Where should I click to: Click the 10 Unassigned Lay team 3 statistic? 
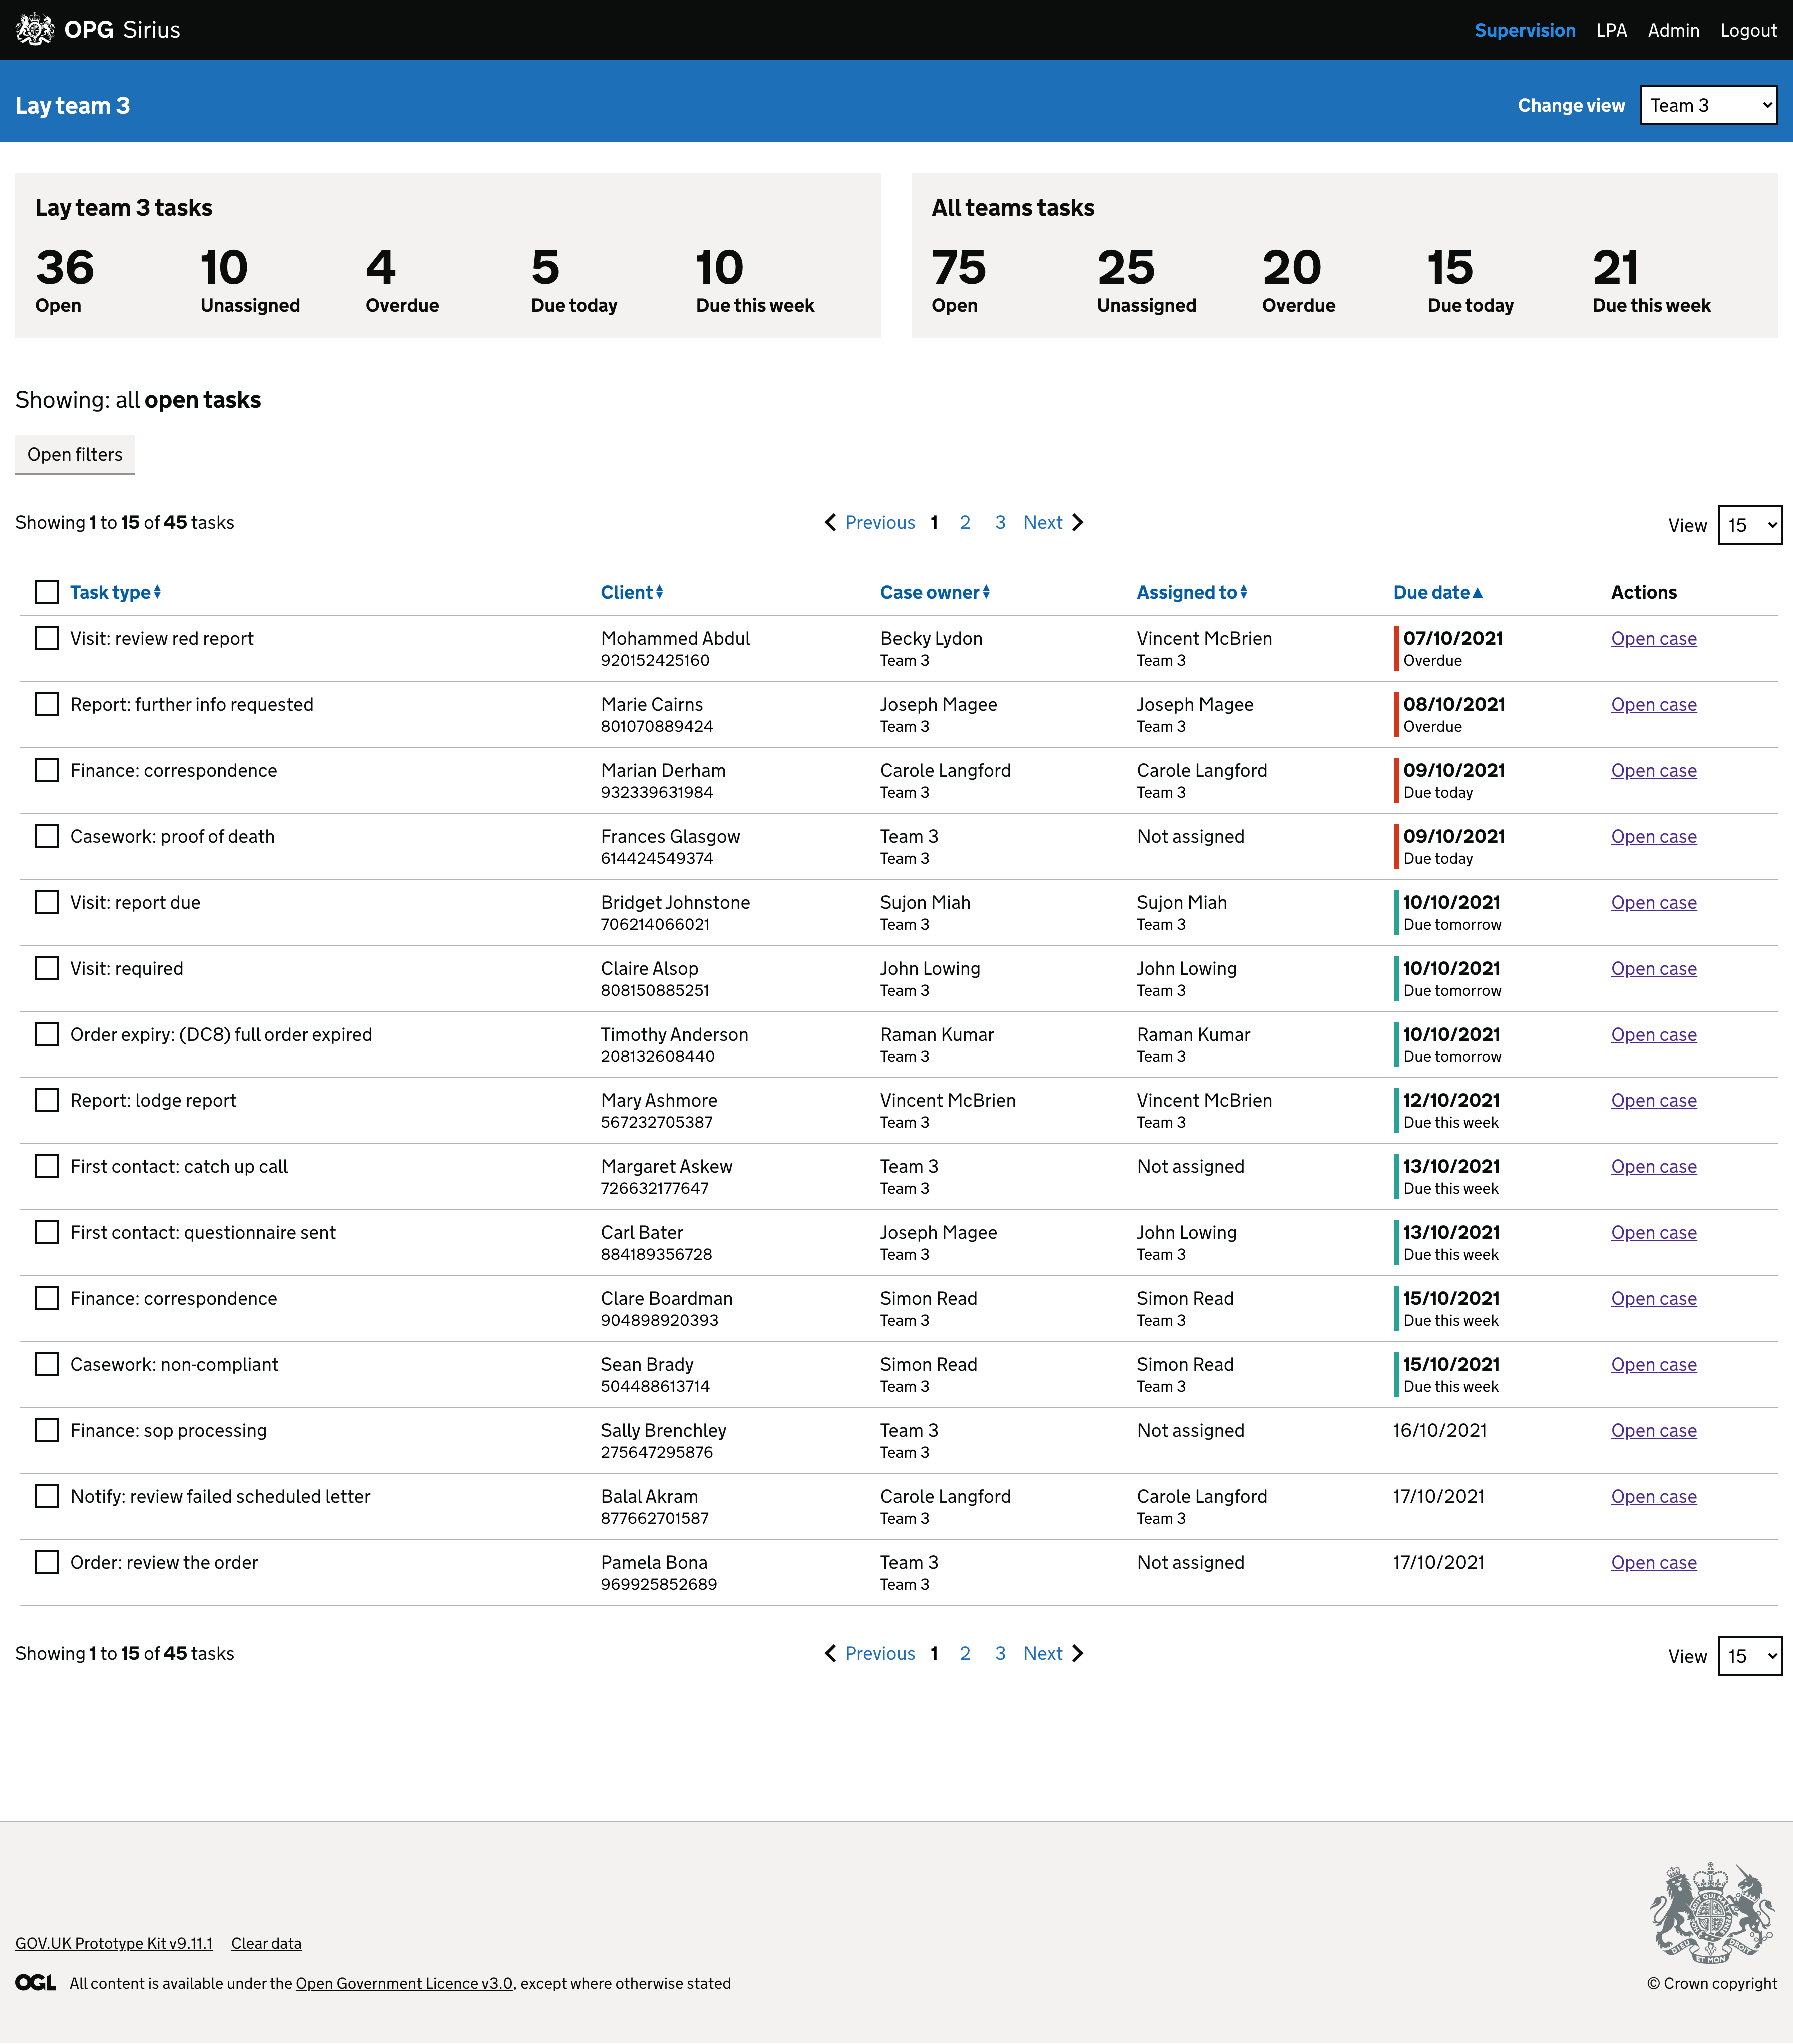coord(250,281)
